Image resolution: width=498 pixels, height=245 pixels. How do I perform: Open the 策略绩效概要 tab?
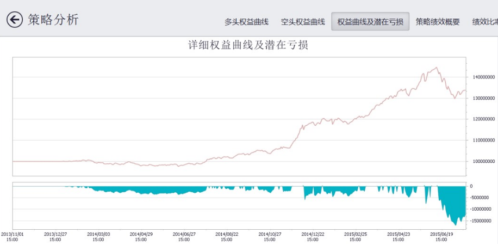(x=438, y=22)
